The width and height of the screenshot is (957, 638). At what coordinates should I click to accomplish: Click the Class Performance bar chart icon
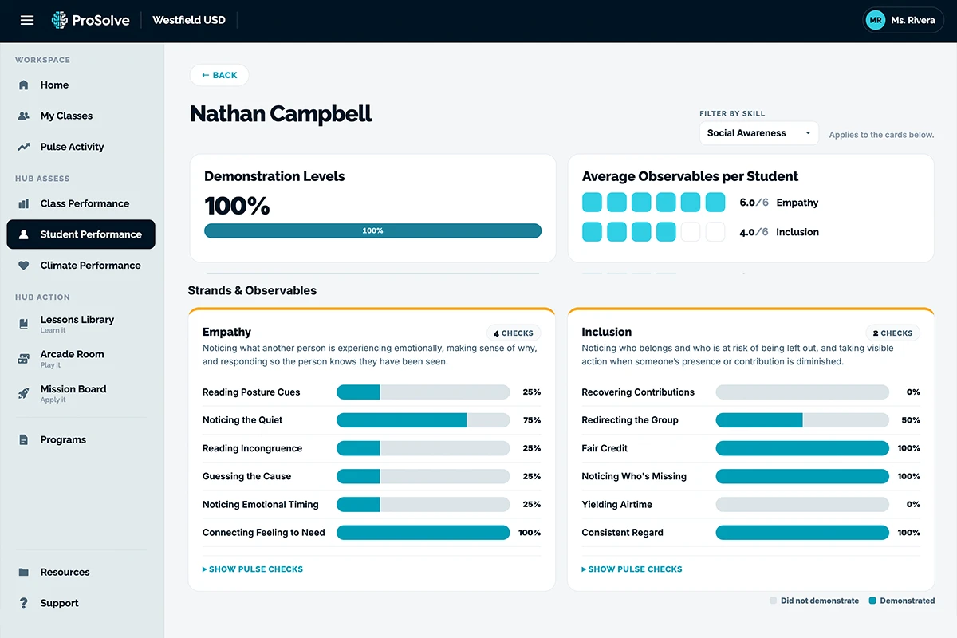pyautogui.click(x=24, y=203)
